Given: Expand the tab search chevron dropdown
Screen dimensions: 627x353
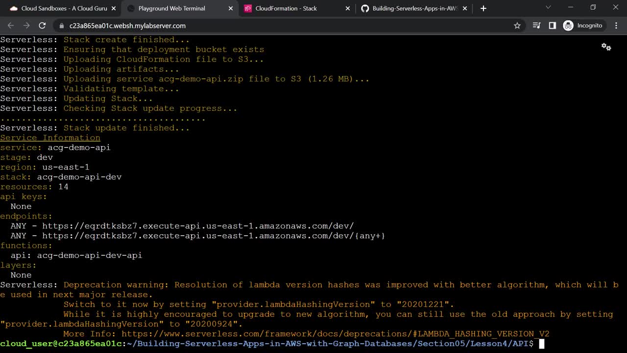Looking at the screenshot, I should point(548,7).
